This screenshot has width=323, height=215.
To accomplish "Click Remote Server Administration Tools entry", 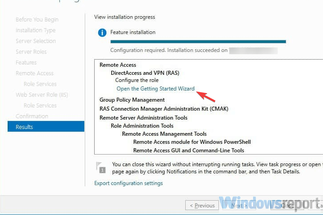I will (x=144, y=118).
